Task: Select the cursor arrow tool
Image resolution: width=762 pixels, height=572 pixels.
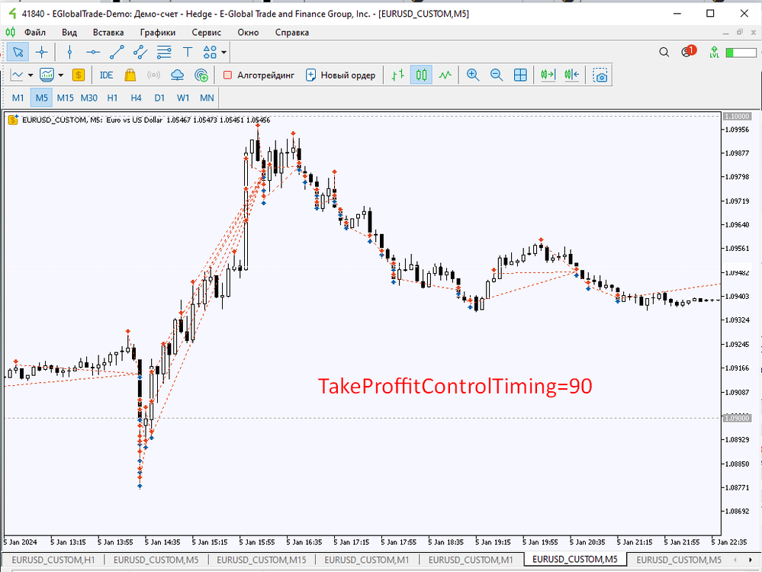Action: click(18, 52)
